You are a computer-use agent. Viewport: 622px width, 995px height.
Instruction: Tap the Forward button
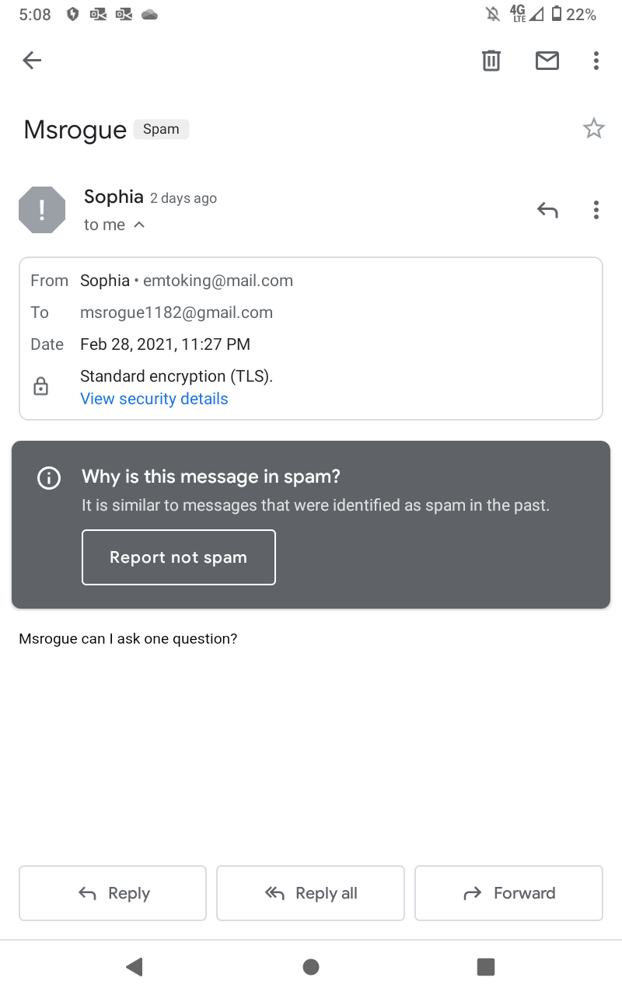[x=508, y=893]
